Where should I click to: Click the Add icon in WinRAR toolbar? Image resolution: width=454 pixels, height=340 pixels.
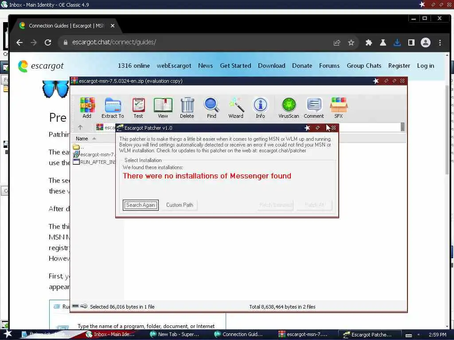coord(87,108)
